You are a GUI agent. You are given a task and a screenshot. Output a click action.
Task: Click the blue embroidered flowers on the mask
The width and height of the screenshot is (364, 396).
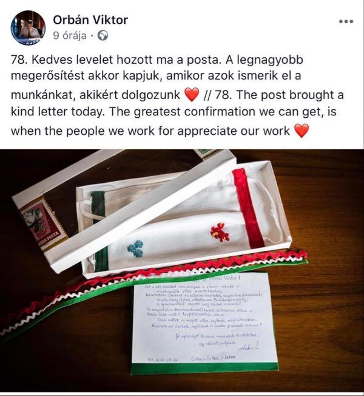pyautogui.click(x=135, y=248)
